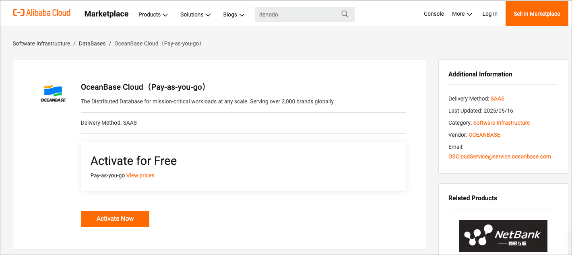The image size is (572, 255).
Task: Expand the Solutions dropdown menu
Action: [195, 14]
